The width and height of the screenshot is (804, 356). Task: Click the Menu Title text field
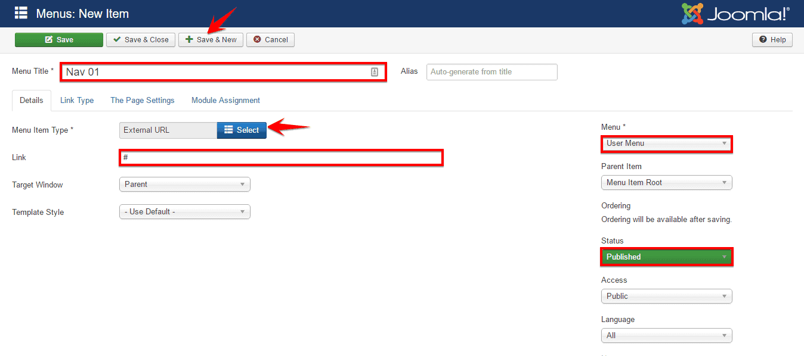[x=215, y=72]
